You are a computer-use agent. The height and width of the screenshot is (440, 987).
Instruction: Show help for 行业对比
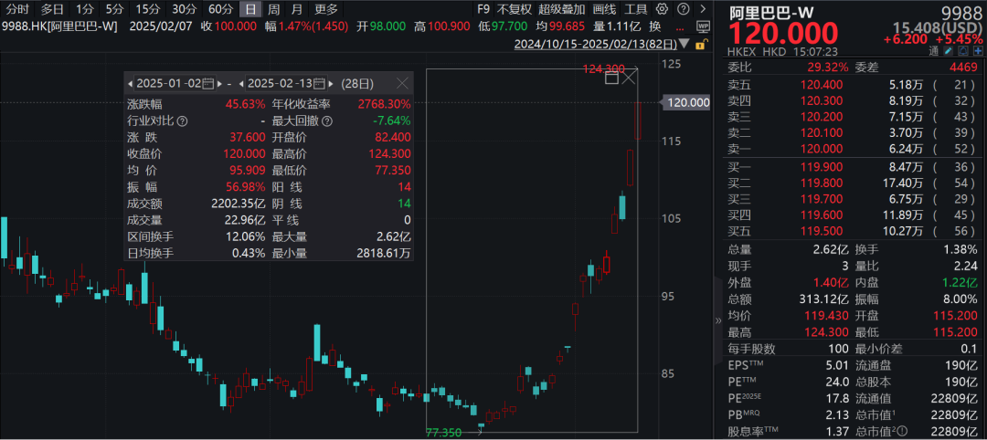(x=183, y=120)
